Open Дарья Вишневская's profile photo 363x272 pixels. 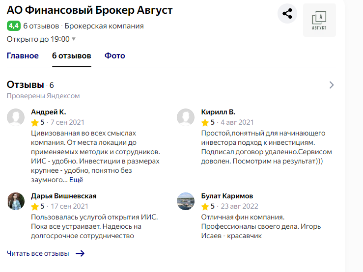coord(16,201)
